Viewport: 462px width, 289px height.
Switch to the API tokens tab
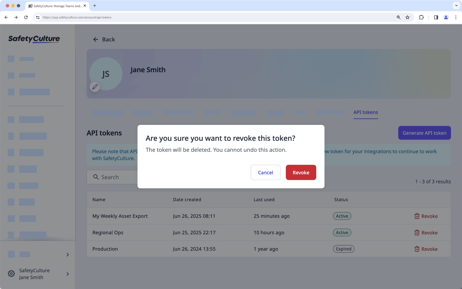point(365,112)
